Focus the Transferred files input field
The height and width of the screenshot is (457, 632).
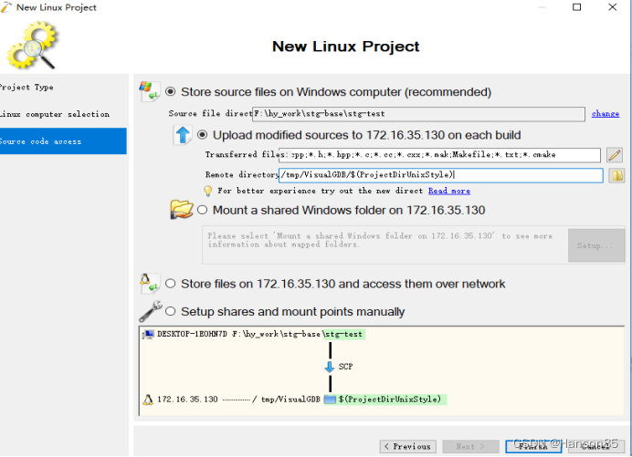[439, 155]
